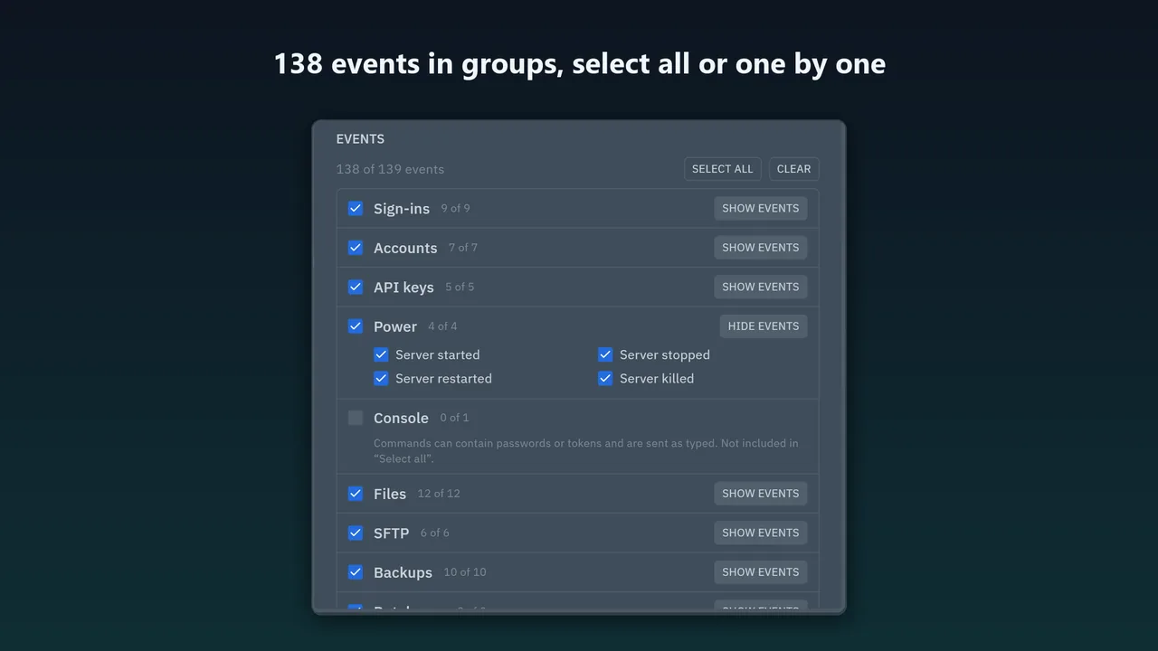This screenshot has width=1158, height=651.
Task: Disable the Server killed checkbox
Action: [605, 378]
